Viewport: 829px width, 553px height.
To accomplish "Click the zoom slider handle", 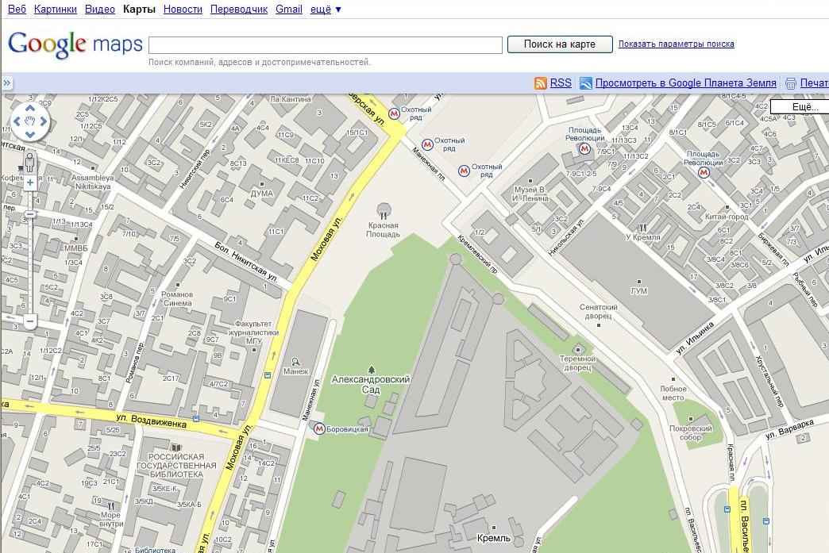I will point(30,214).
